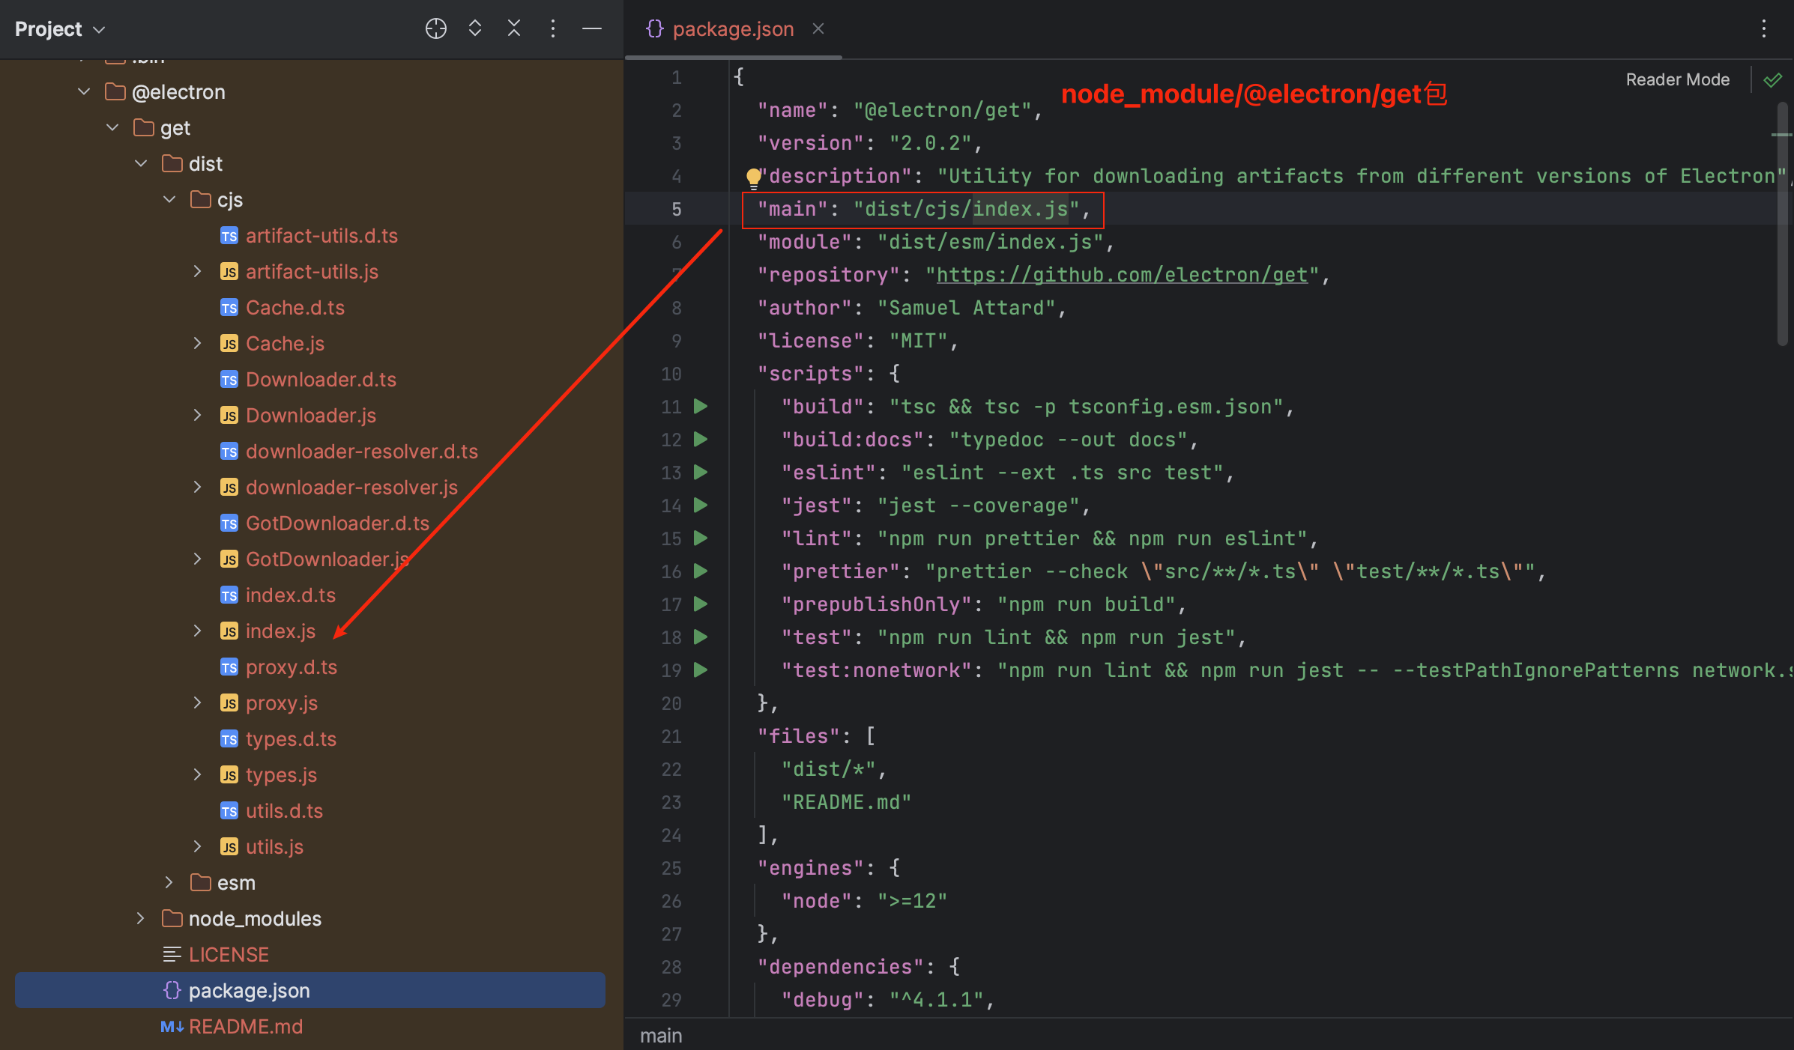Click package.json braces icon in tree
The height and width of the screenshot is (1050, 1794).
172,990
